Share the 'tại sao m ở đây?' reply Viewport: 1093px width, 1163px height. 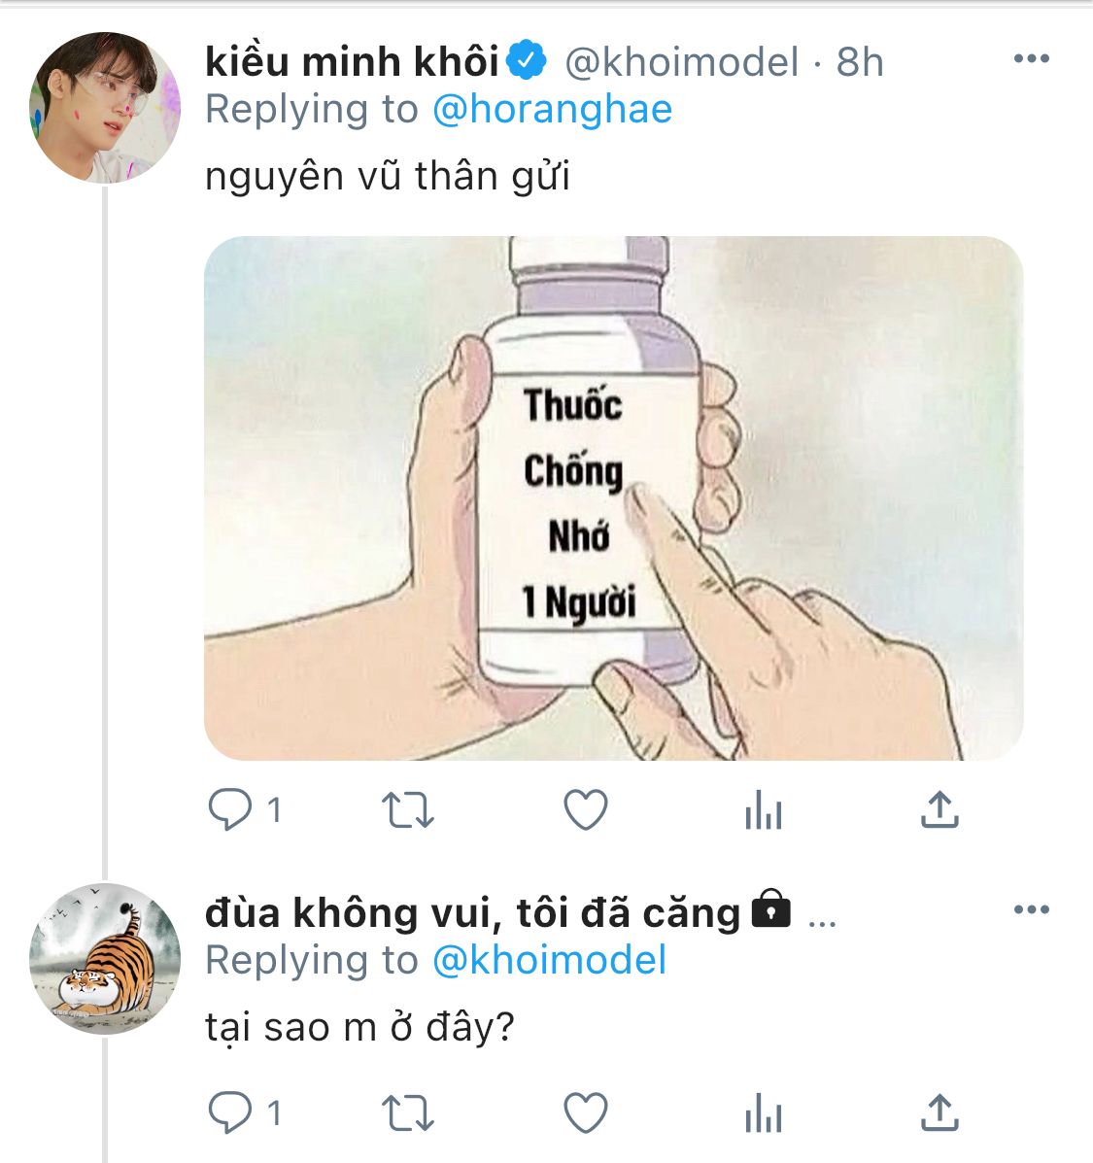(x=939, y=1113)
